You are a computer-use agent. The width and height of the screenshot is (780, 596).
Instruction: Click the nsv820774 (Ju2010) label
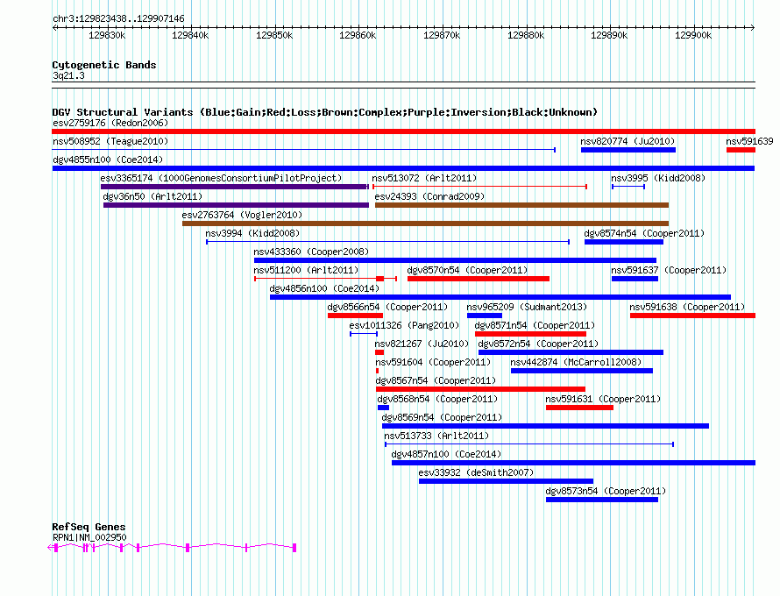628,141
